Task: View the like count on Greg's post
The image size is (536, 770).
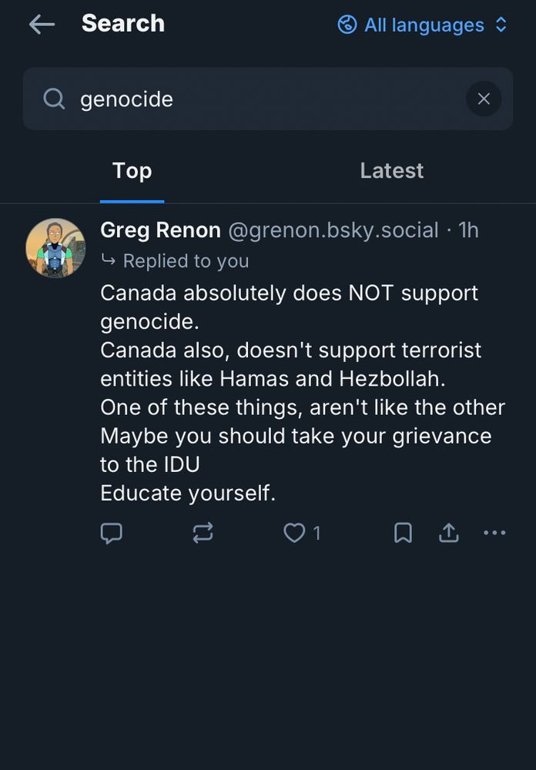Action: click(315, 532)
